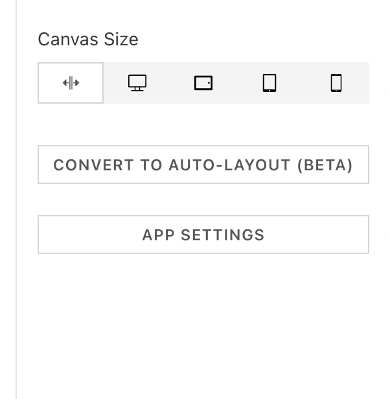
Task: Choose the landscape tablet canvas size
Action: tap(203, 83)
